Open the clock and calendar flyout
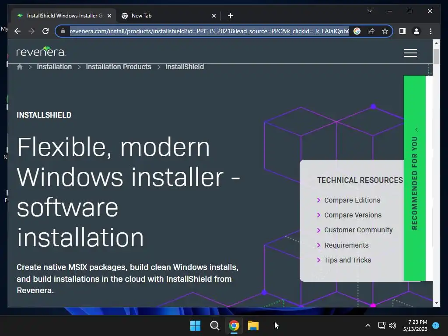Image resolution: width=448 pixels, height=336 pixels. click(415, 325)
